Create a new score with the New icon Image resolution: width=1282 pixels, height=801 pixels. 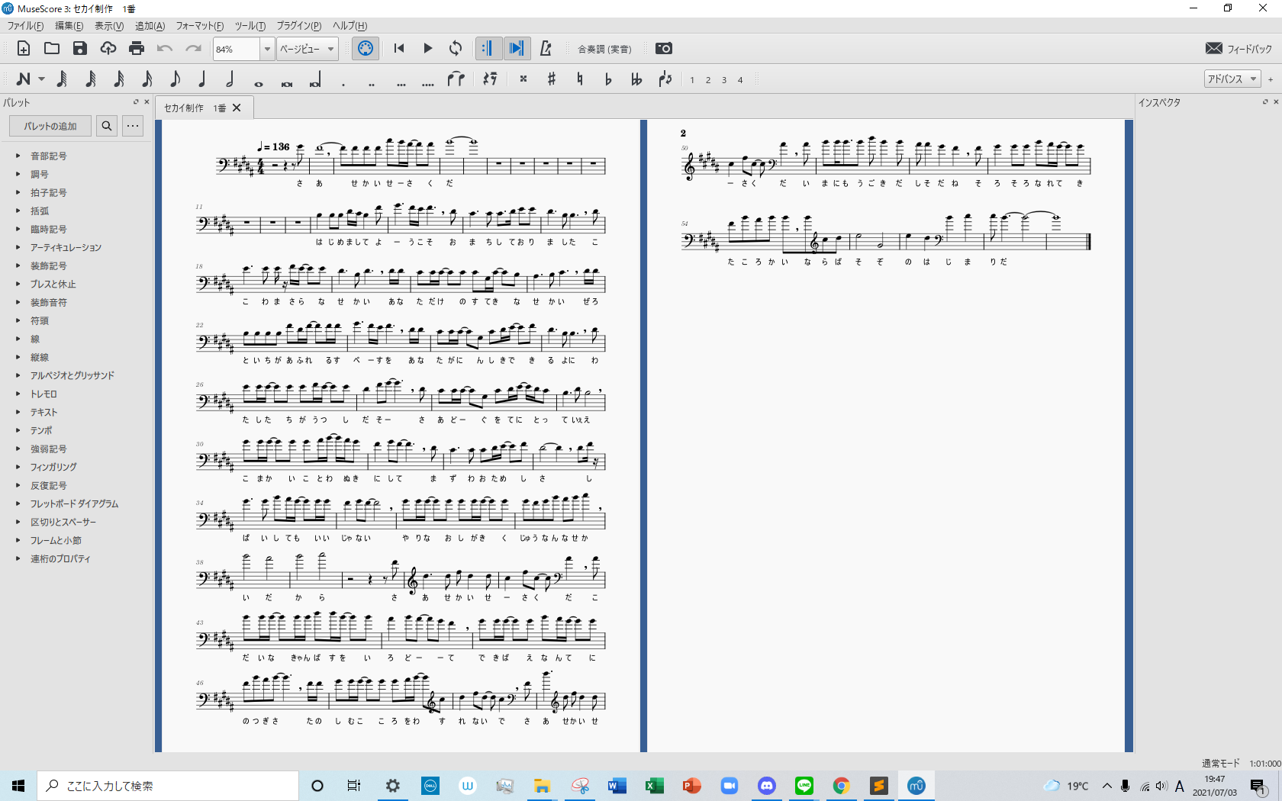[24, 49]
